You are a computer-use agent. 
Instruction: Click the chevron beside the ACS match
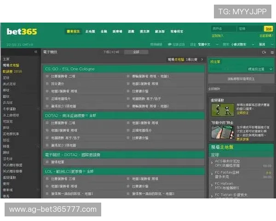pyautogui.click(x=212, y=163)
